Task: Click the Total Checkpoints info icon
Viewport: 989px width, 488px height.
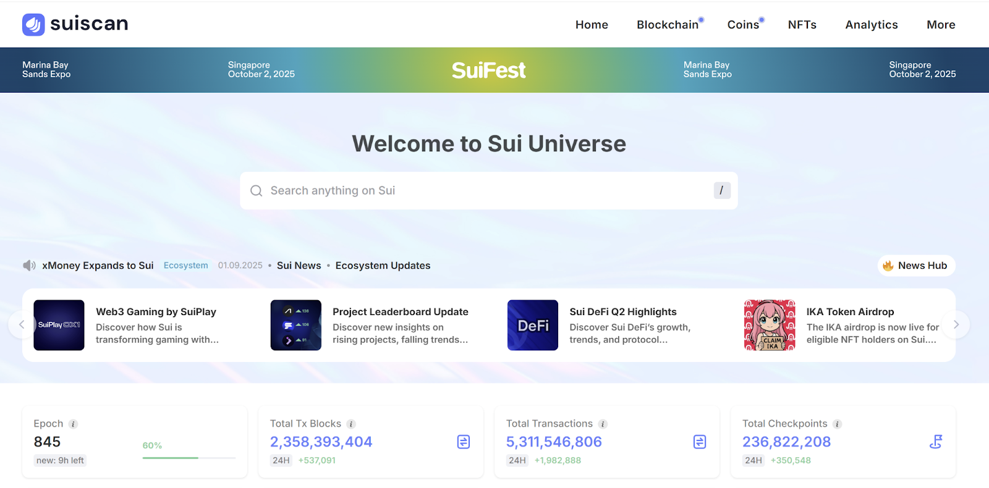Action: point(837,424)
